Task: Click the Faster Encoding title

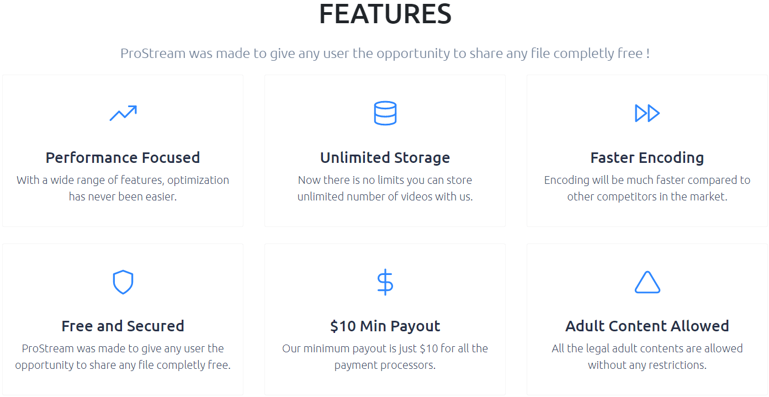Action: (x=647, y=157)
